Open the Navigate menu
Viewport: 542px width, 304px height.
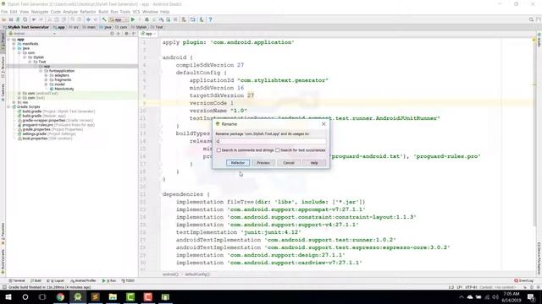click(x=40, y=12)
